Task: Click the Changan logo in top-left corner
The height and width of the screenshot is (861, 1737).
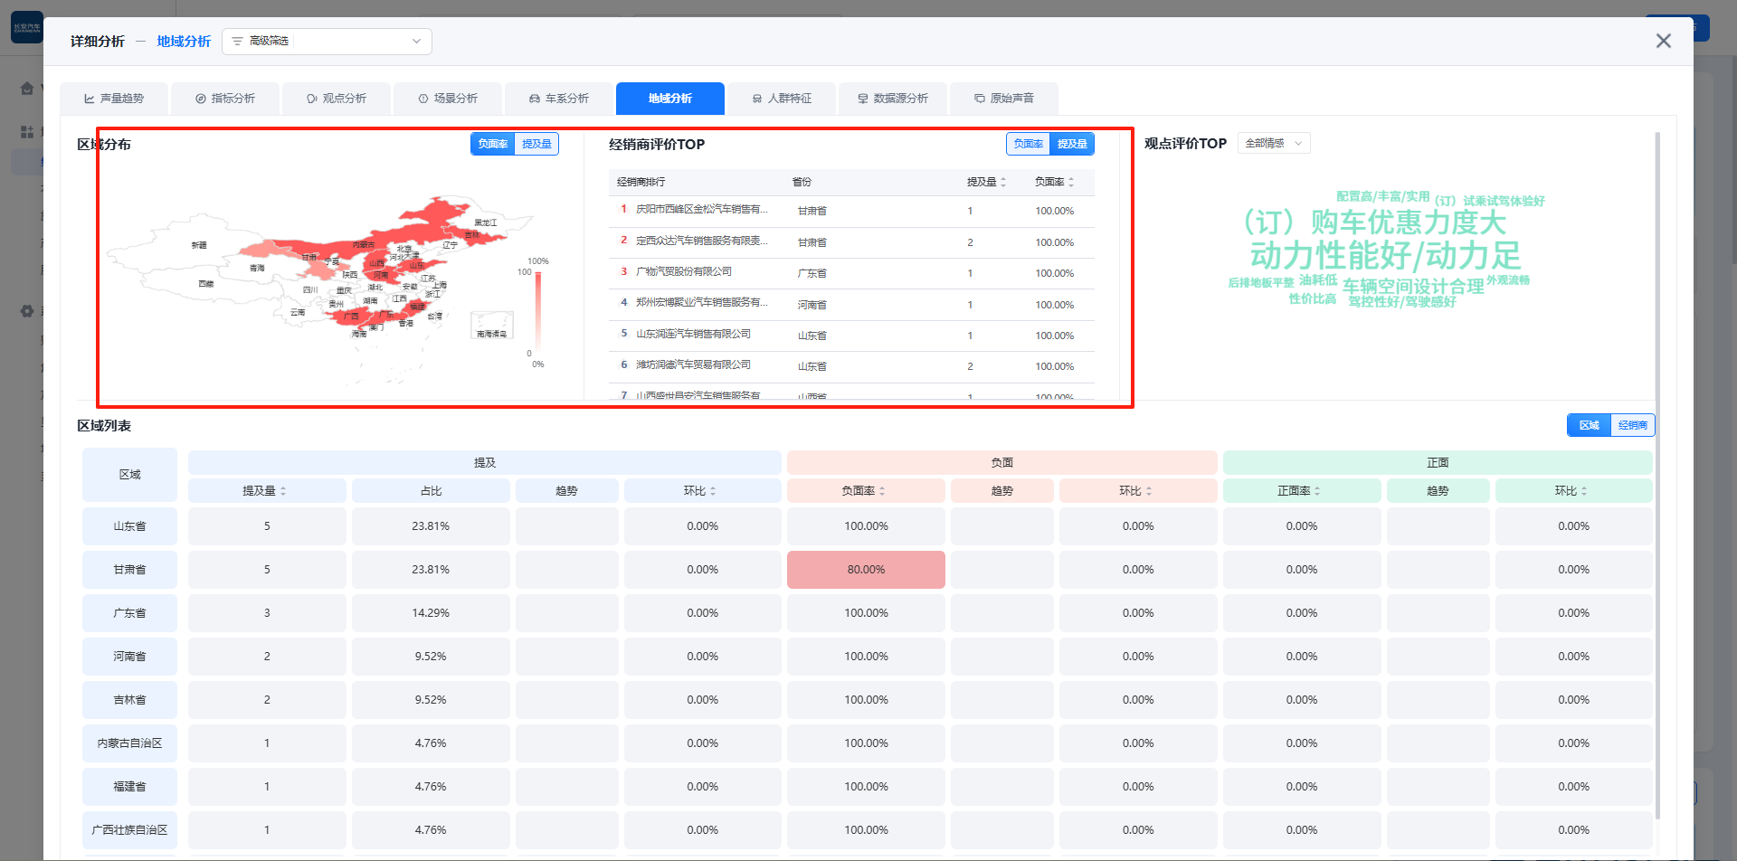Action: (26, 27)
